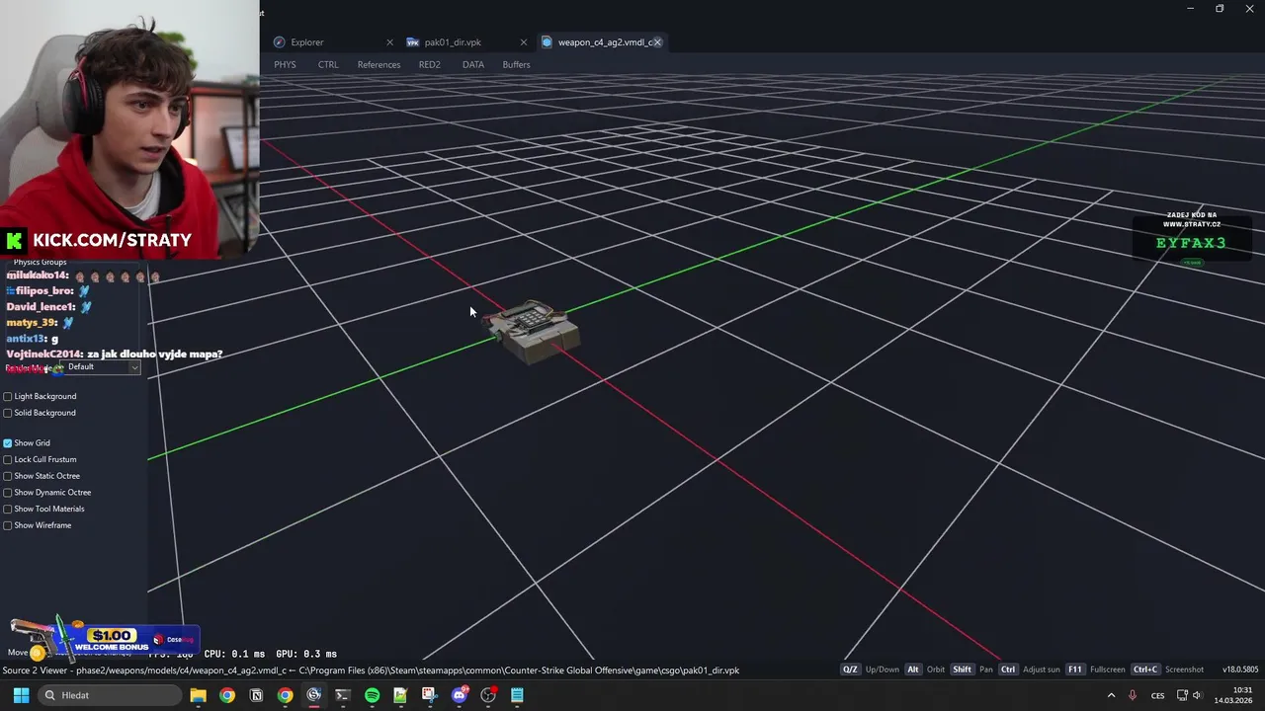The width and height of the screenshot is (1265, 711).
Task: Close the pak01_dir.vpk tab
Action: pos(524,42)
